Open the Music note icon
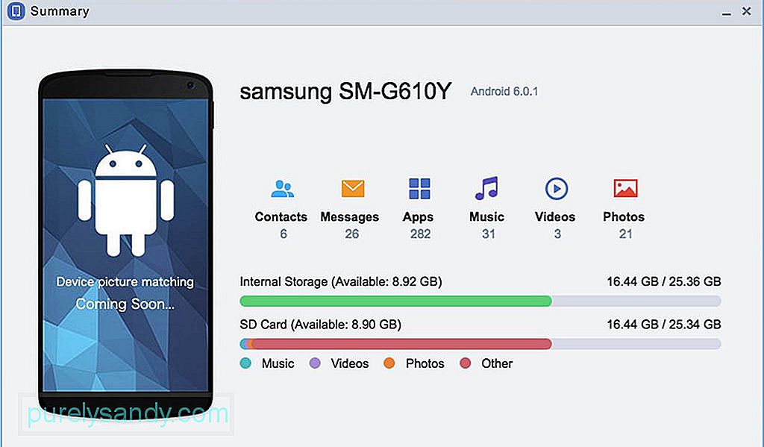This screenshot has height=447, width=764. [x=486, y=188]
